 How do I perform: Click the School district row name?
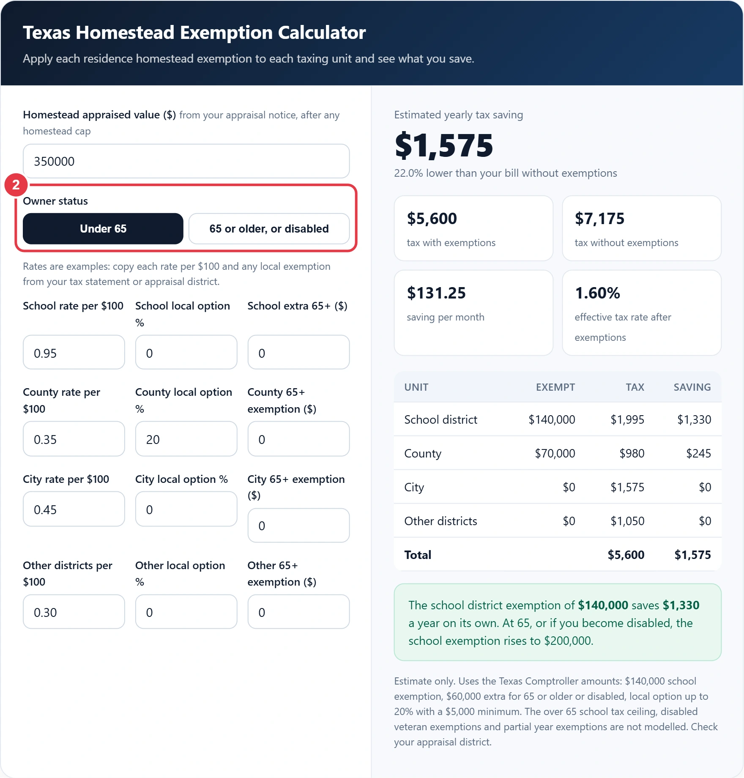[x=440, y=419]
